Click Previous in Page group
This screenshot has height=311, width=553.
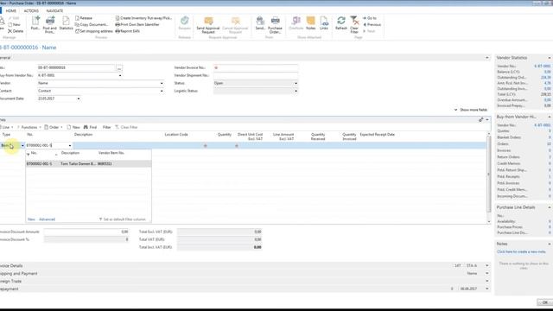point(372,25)
